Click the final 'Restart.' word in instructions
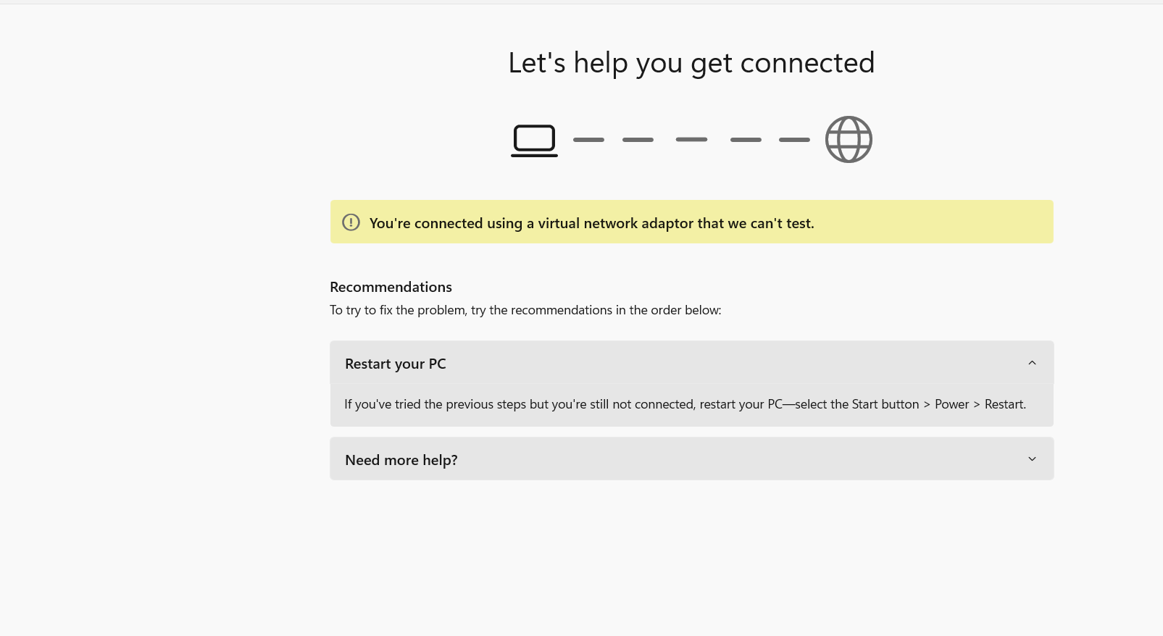1163x636 pixels. tap(1005, 404)
